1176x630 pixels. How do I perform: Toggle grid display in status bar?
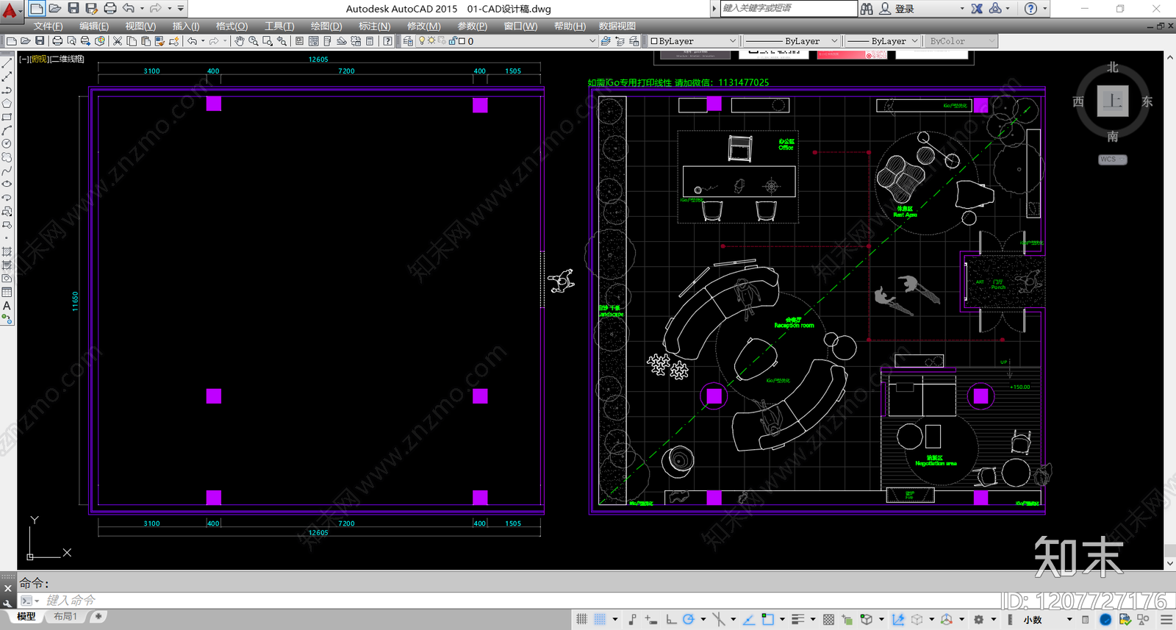(x=581, y=620)
